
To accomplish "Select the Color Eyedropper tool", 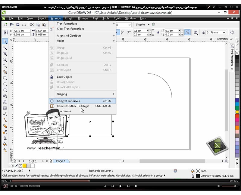I will pyautogui.click(x=5, y=132).
